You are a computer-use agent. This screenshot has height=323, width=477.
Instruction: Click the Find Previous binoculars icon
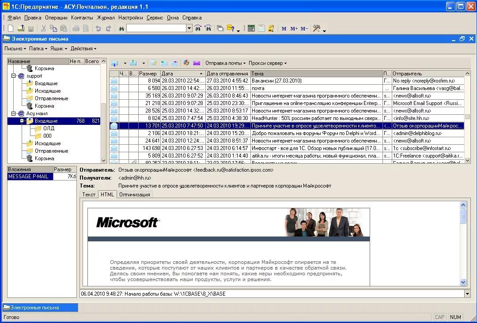pyautogui.click(x=208, y=29)
